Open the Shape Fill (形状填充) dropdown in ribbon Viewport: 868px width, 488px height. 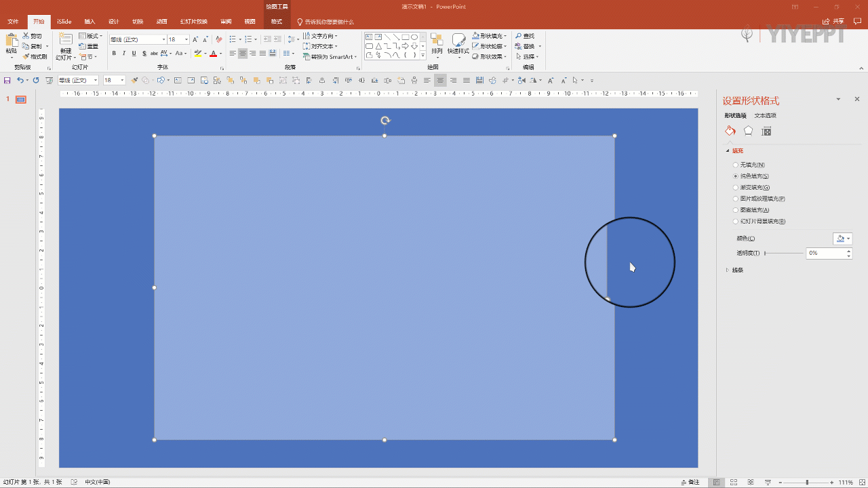[x=488, y=36]
